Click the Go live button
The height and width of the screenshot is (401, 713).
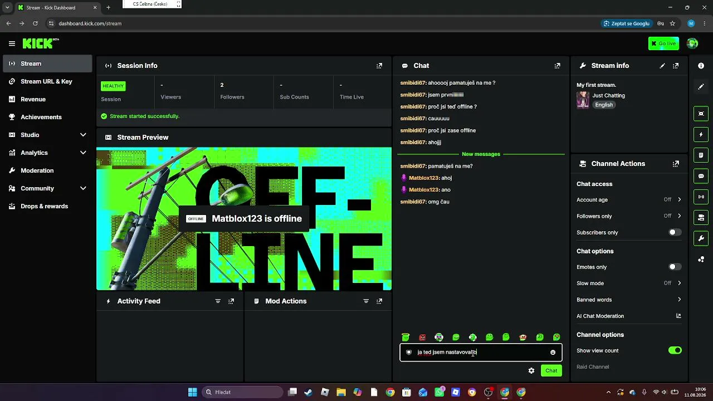pyautogui.click(x=663, y=43)
